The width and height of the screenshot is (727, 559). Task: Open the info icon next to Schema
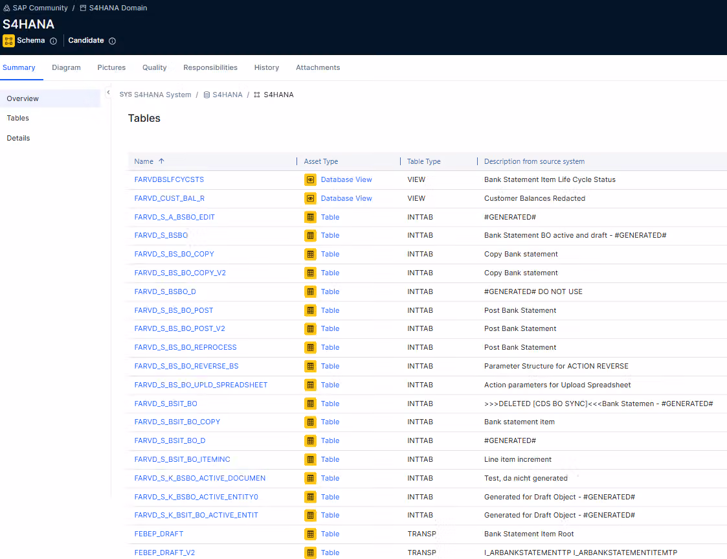[53, 41]
